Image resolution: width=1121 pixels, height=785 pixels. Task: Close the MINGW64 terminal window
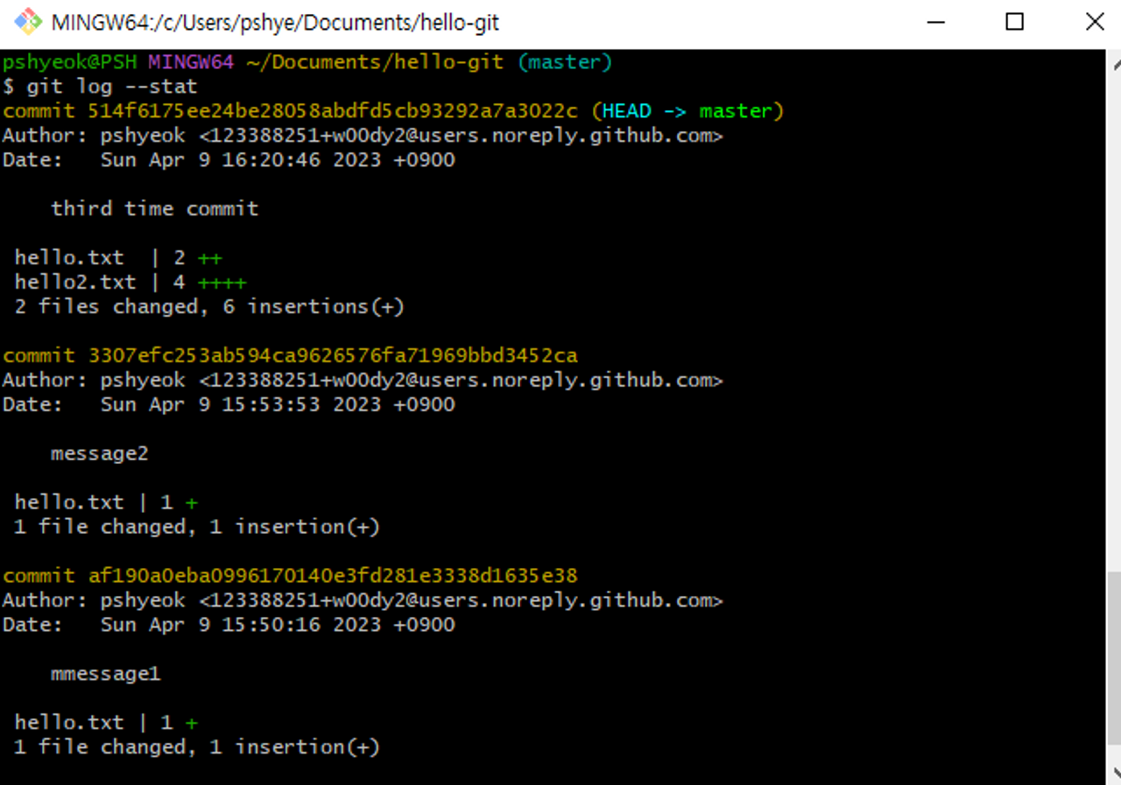click(x=1095, y=22)
